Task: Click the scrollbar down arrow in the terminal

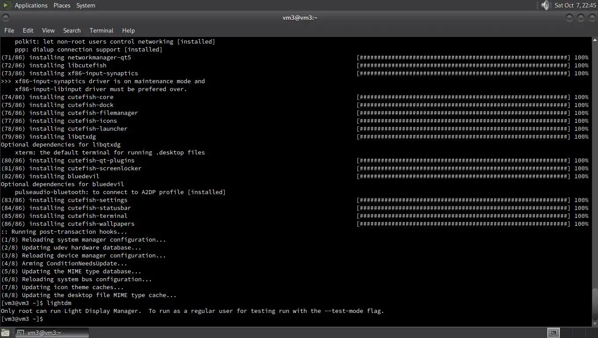Action: click(594, 323)
